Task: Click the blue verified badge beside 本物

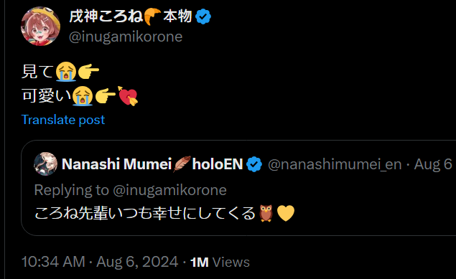Action: point(203,16)
